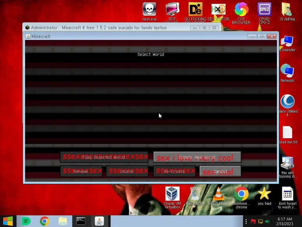Click the Delete button
Screen dimensions: 302x227
127,171
